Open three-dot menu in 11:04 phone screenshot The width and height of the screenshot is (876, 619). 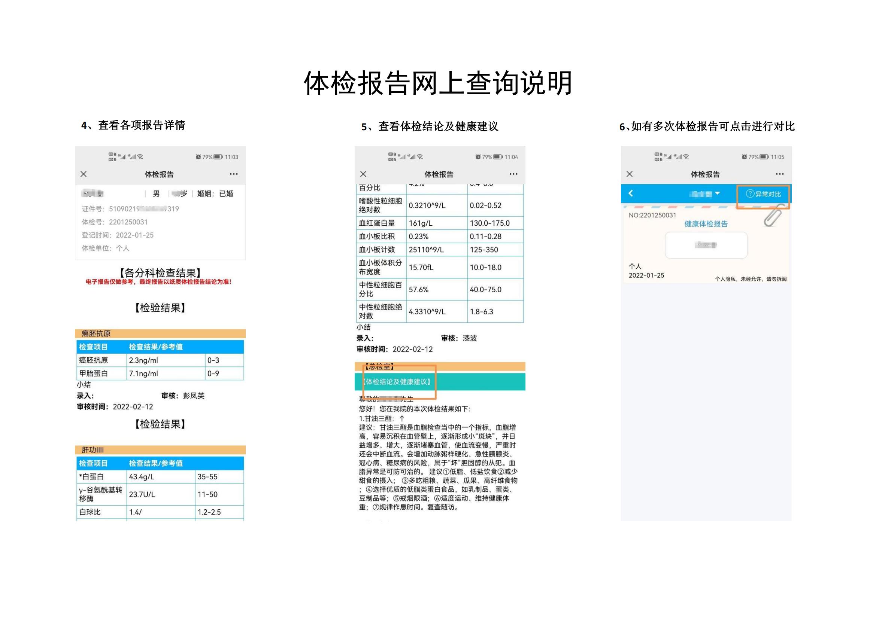[513, 174]
